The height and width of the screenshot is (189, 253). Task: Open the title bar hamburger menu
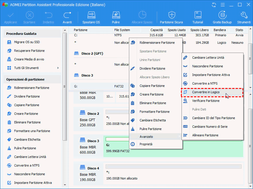click(x=222, y=5)
